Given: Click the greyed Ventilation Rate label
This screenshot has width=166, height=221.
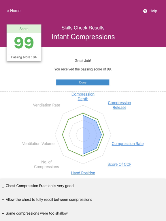Looking at the screenshot, I should 47,105.
